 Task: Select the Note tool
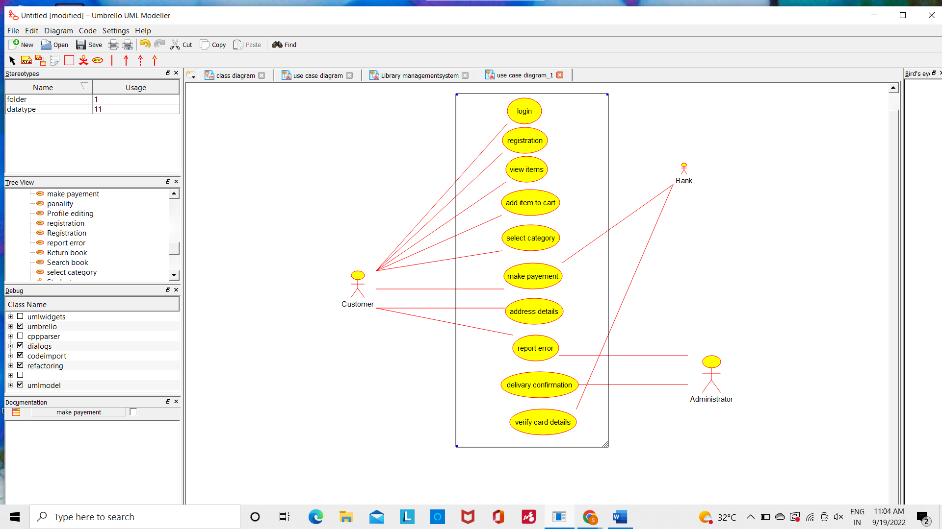point(55,60)
